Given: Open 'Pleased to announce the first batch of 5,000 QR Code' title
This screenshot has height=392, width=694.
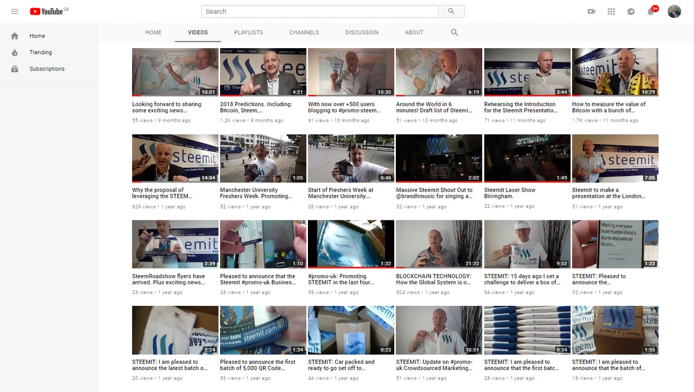Looking at the screenshot, I should (x=258, y=365).
